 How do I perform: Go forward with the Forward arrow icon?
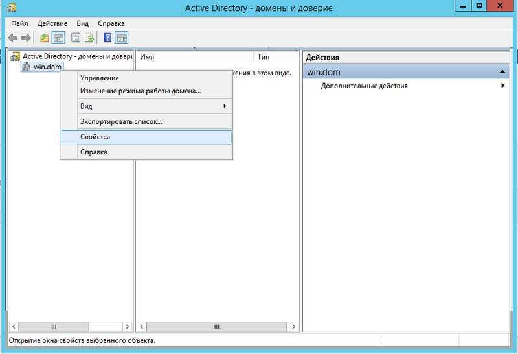click(26, 38)
